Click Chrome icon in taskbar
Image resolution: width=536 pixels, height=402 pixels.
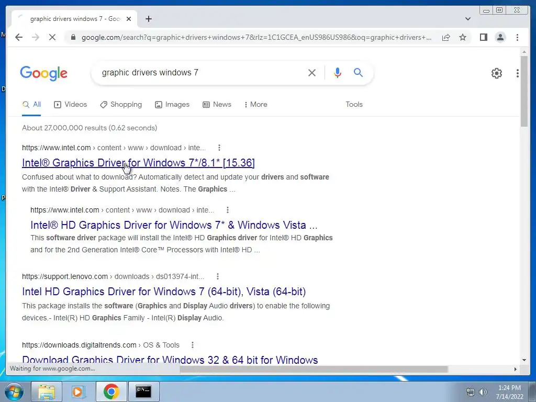[x=111, y=392]
